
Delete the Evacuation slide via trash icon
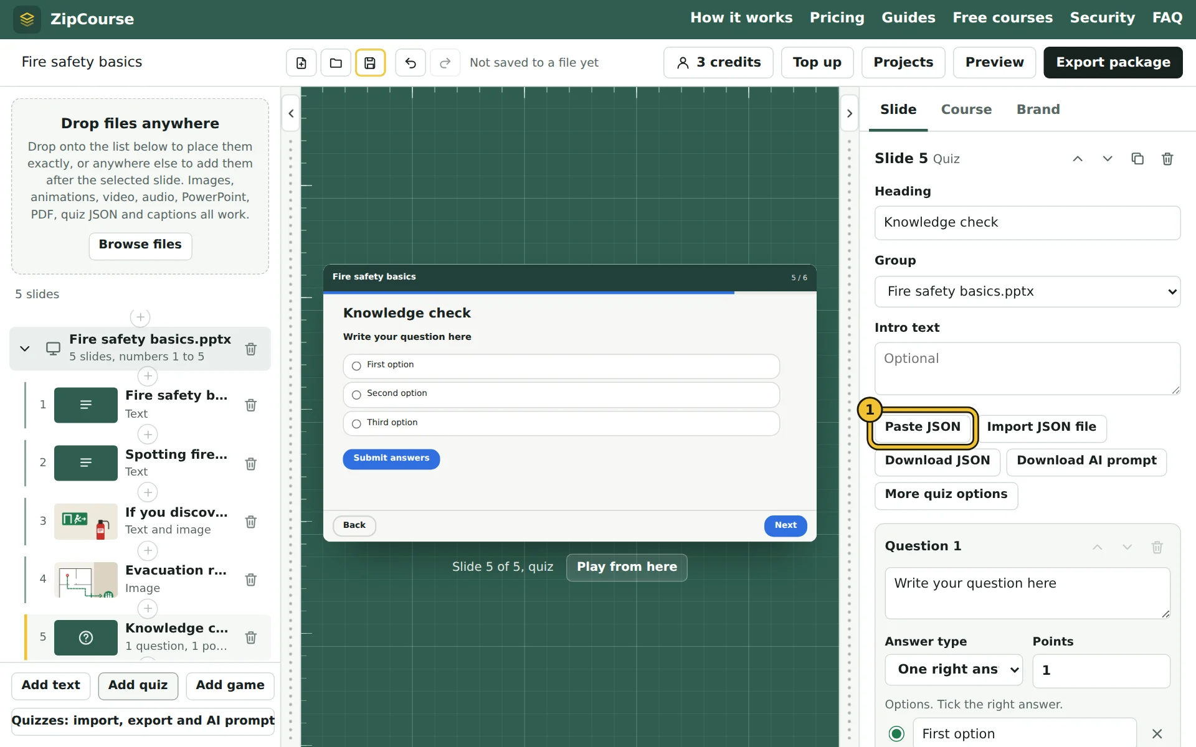[x=251, y=580]
